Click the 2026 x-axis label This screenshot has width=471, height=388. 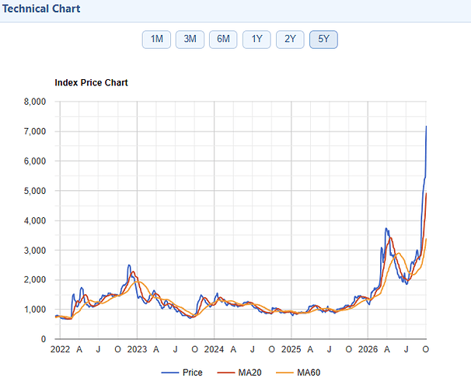coord(368,349)
